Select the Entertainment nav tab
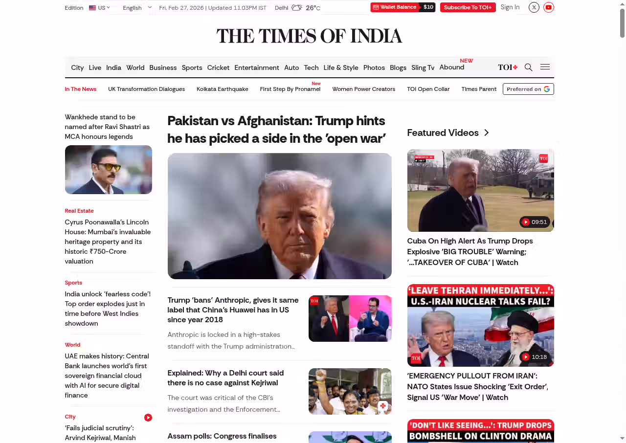This screenshot has height=443, width=626. point(257,67)
